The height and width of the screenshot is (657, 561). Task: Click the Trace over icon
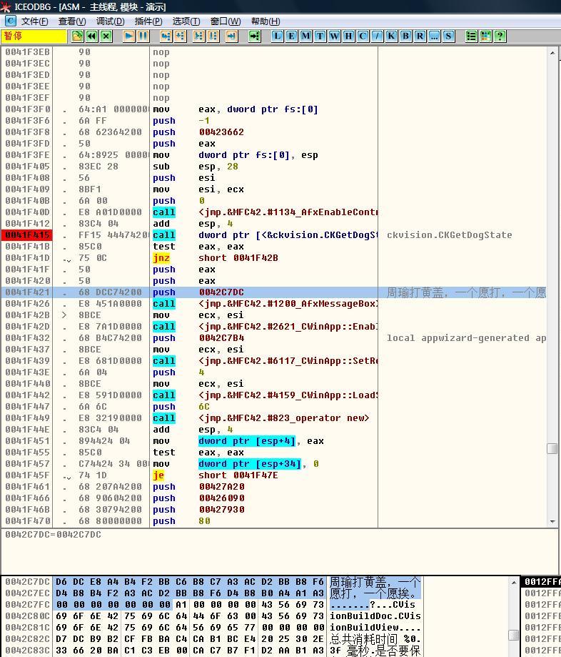pyautogui.click(x=213, y=36)
